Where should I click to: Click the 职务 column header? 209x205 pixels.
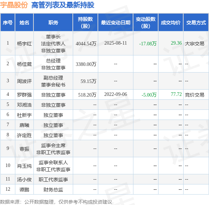[53, 23]
